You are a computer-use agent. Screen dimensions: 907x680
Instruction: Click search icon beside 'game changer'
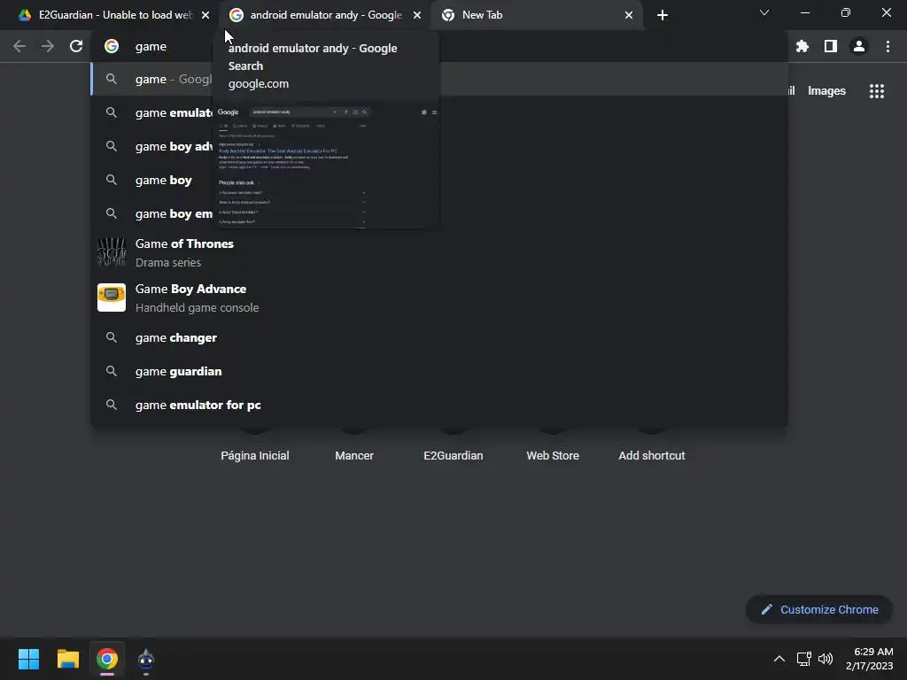coord(112,337)
